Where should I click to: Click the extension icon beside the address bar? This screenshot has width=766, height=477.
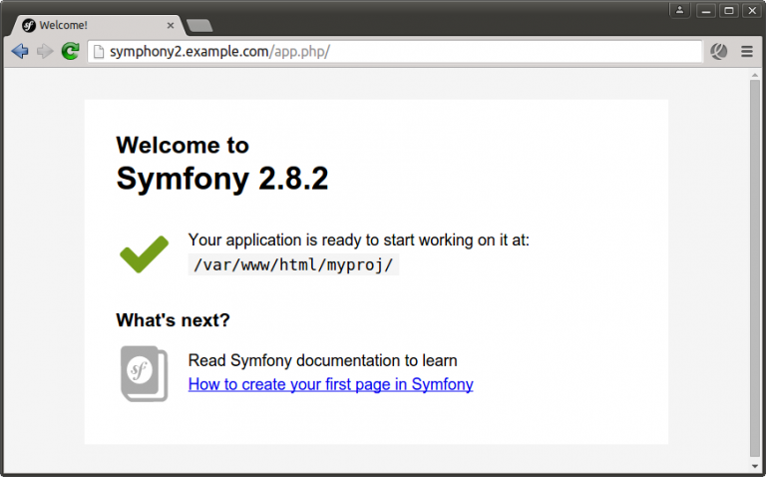click(x=718, y=51)
